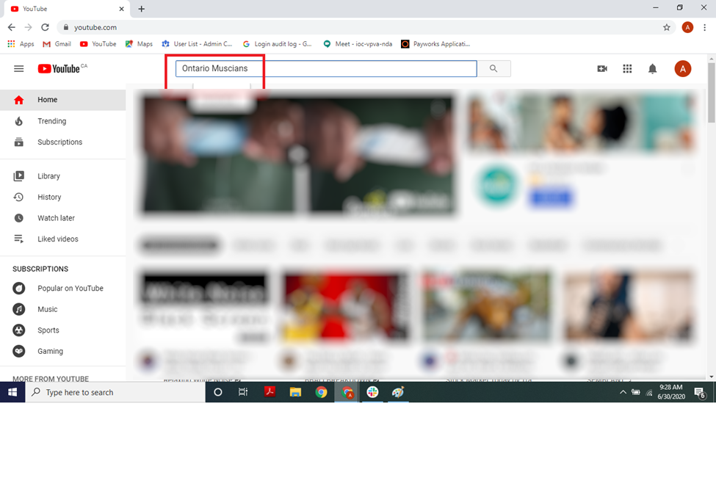Open Chrome's three-dot menu
Screen dimensions: 716x500
click(704, 27)
